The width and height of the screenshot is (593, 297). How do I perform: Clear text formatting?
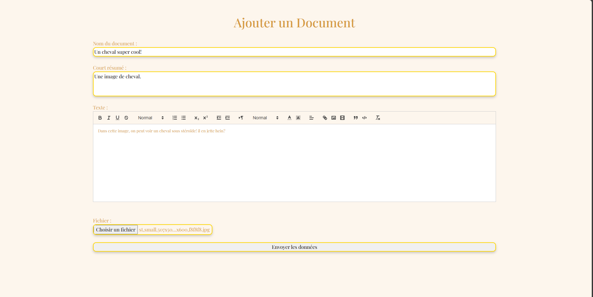[378, 118]
